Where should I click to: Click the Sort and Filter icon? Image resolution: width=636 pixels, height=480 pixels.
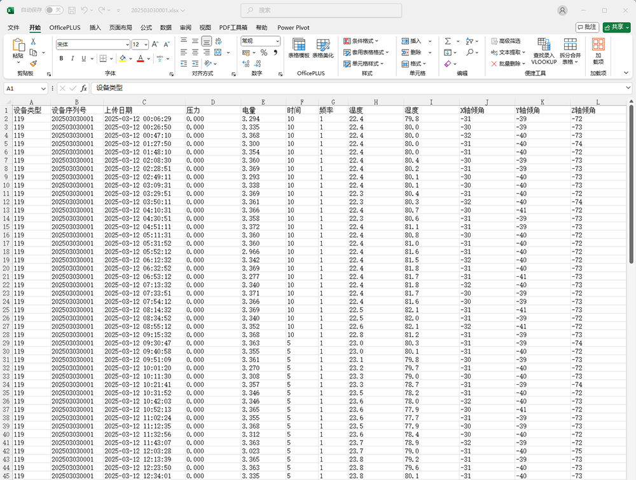(469, 41)
